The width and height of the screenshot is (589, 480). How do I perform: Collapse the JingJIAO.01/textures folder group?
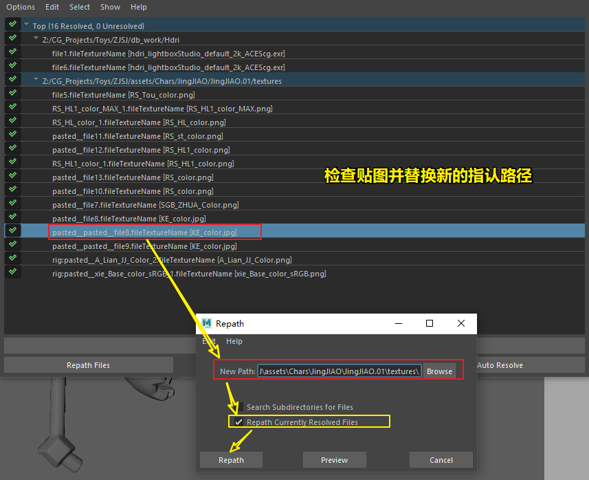36,79
